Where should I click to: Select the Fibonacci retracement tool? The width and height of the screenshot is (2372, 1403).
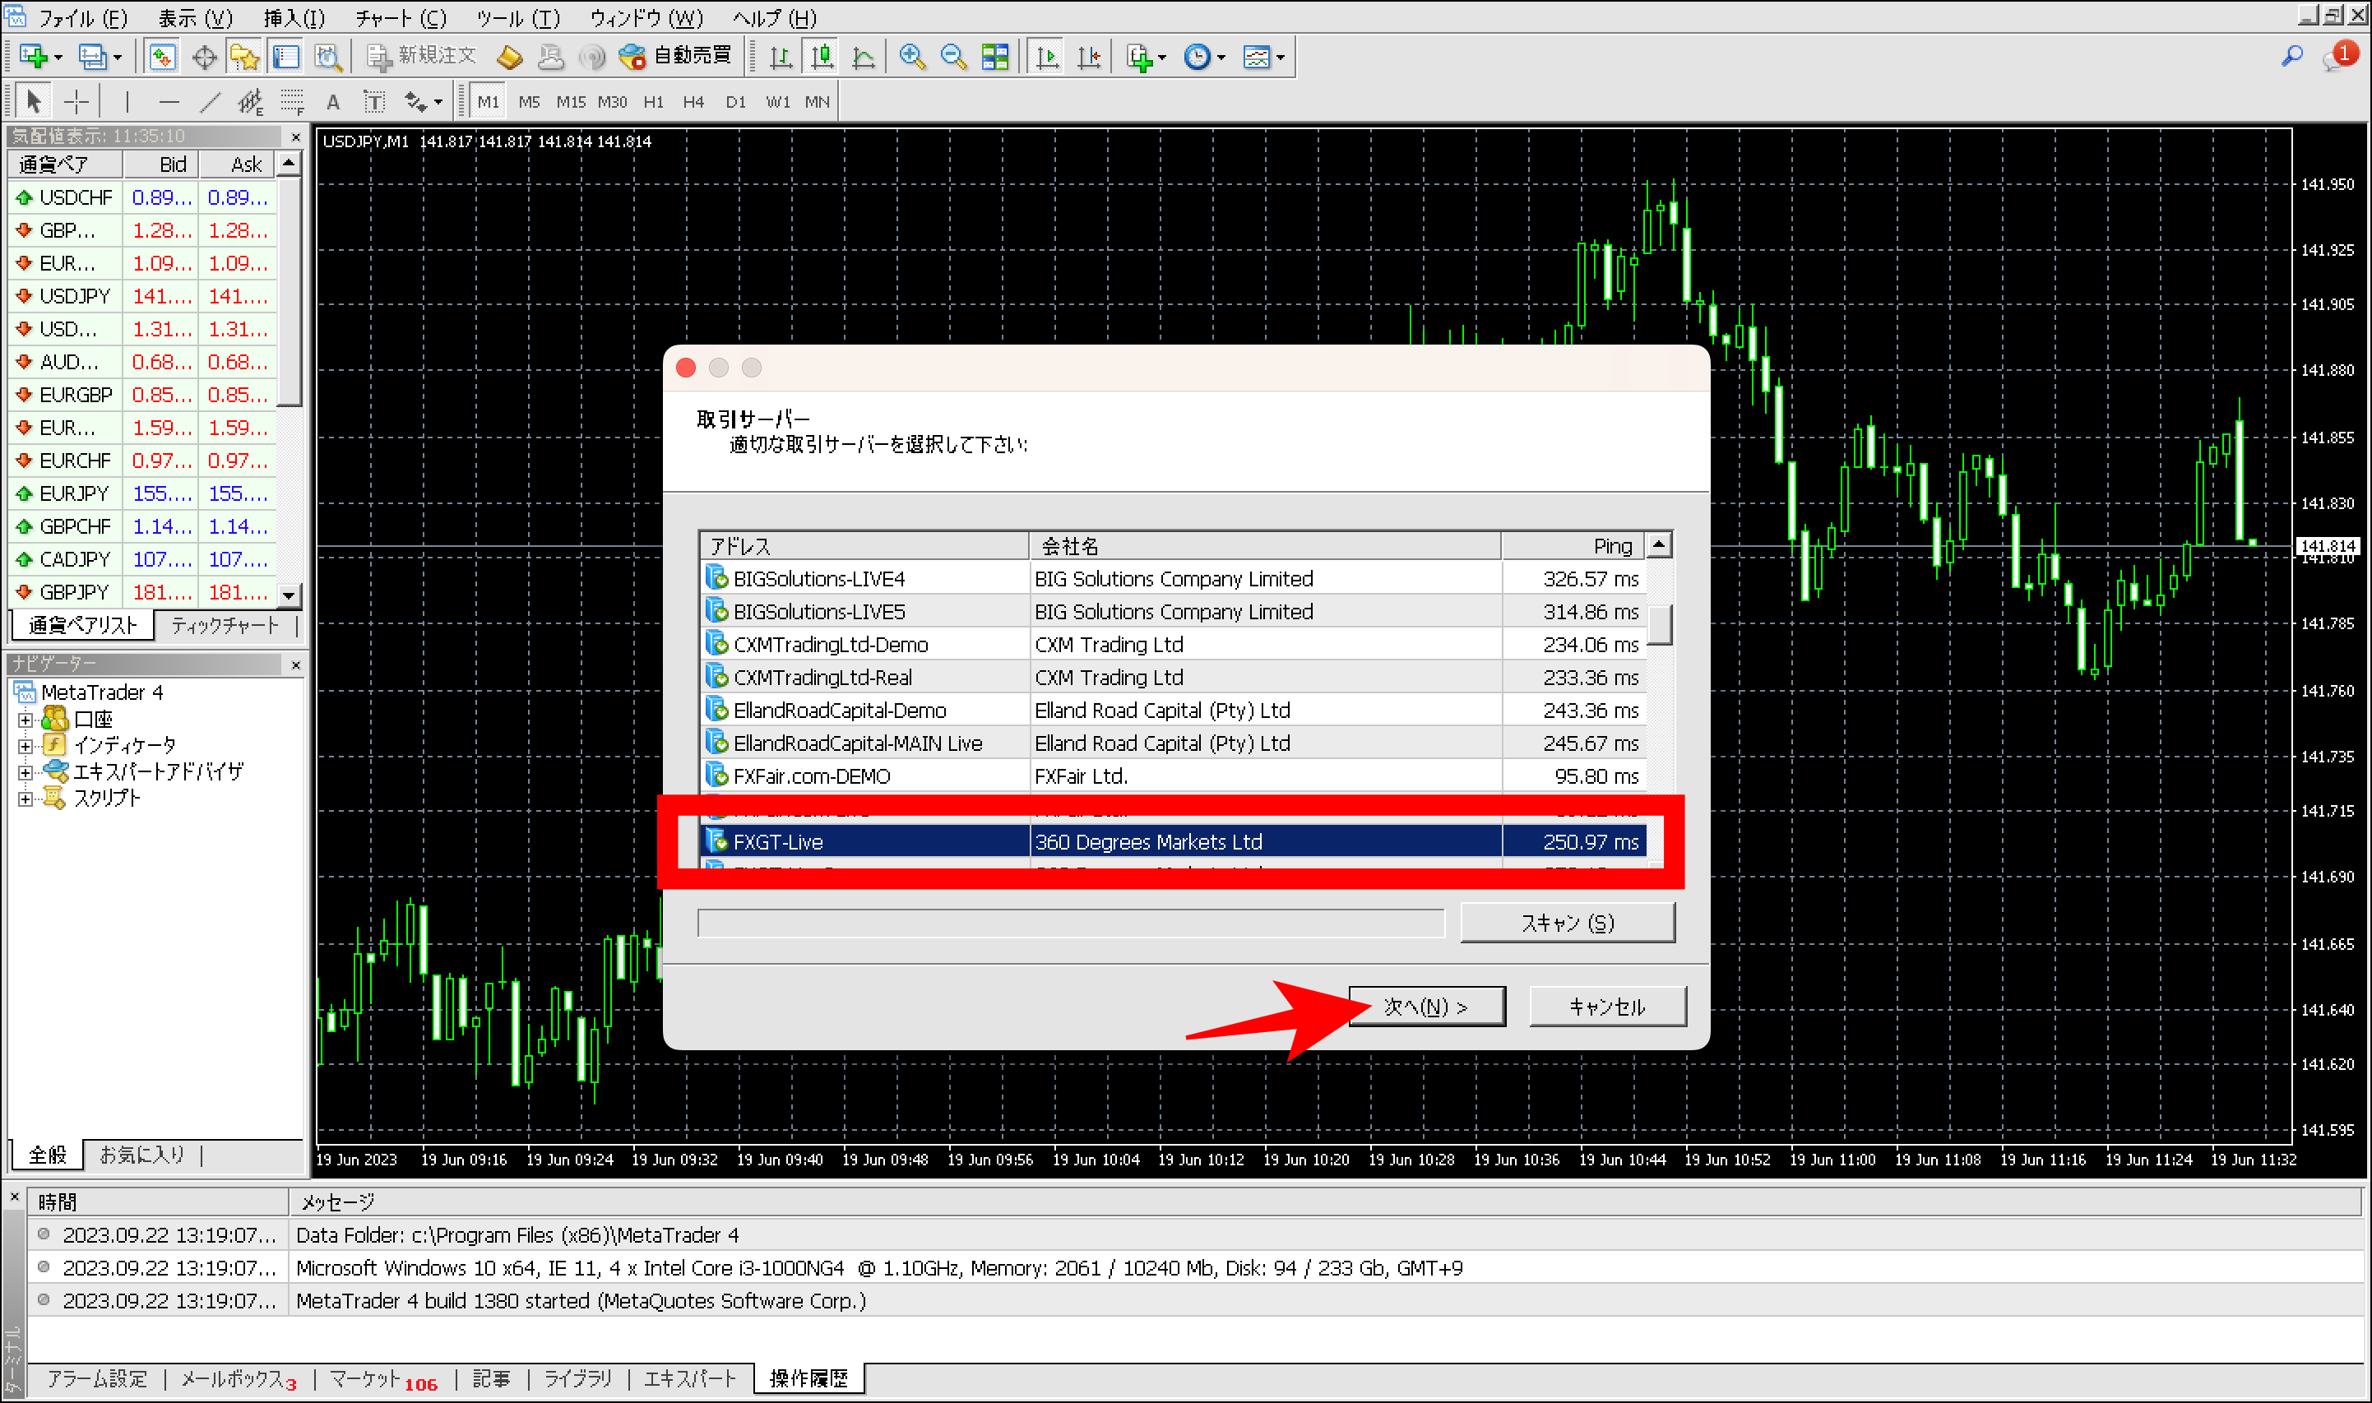click(x=291, y=101)
